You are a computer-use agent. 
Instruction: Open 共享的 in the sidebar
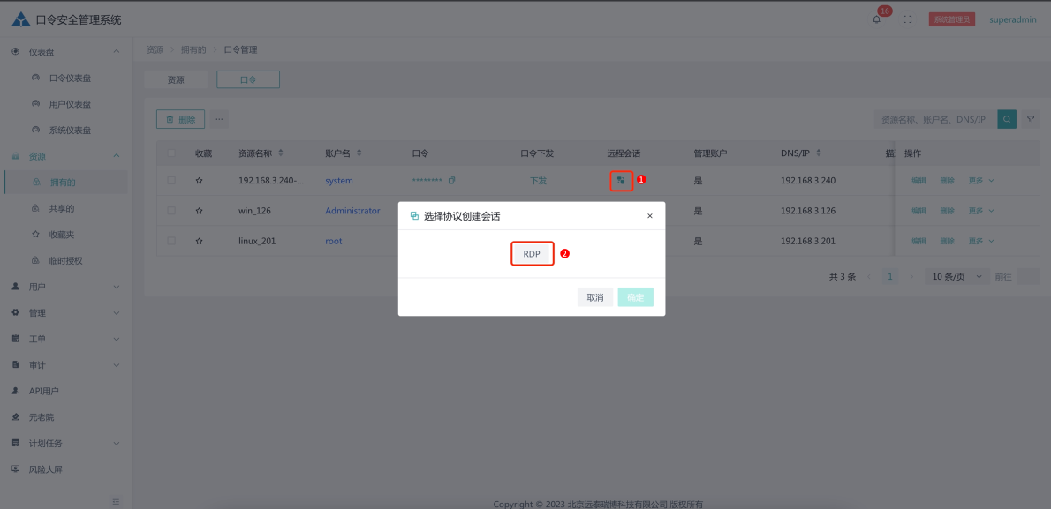(x=62, y=208)
